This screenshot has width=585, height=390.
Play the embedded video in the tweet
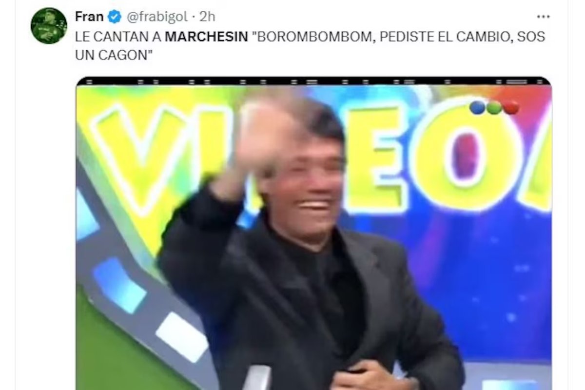[313, 234]
